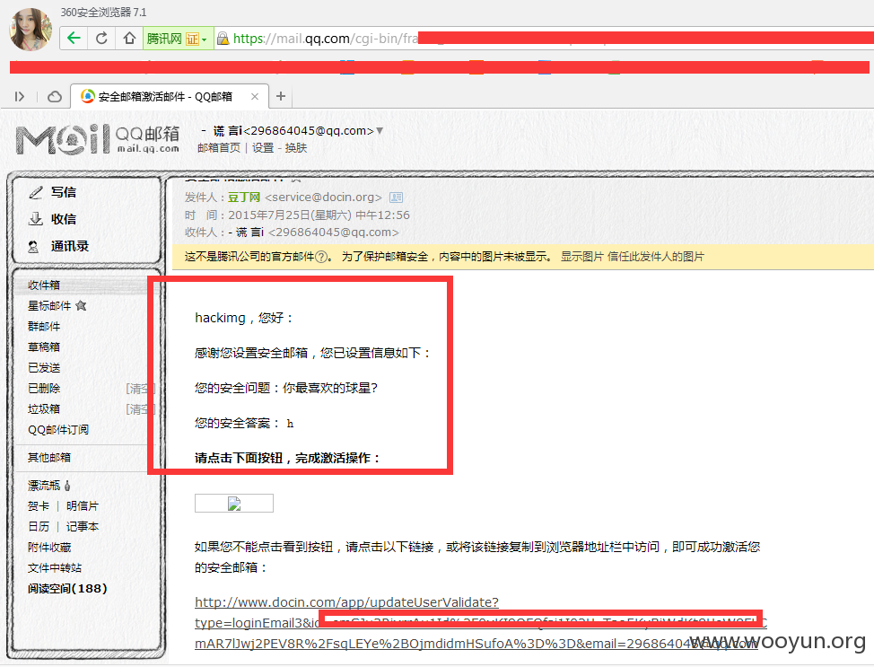Click the timestamp 2015年7月25日(星期六) 中午12:56
Screen dimensions: 874x667
tap(319, 215)
